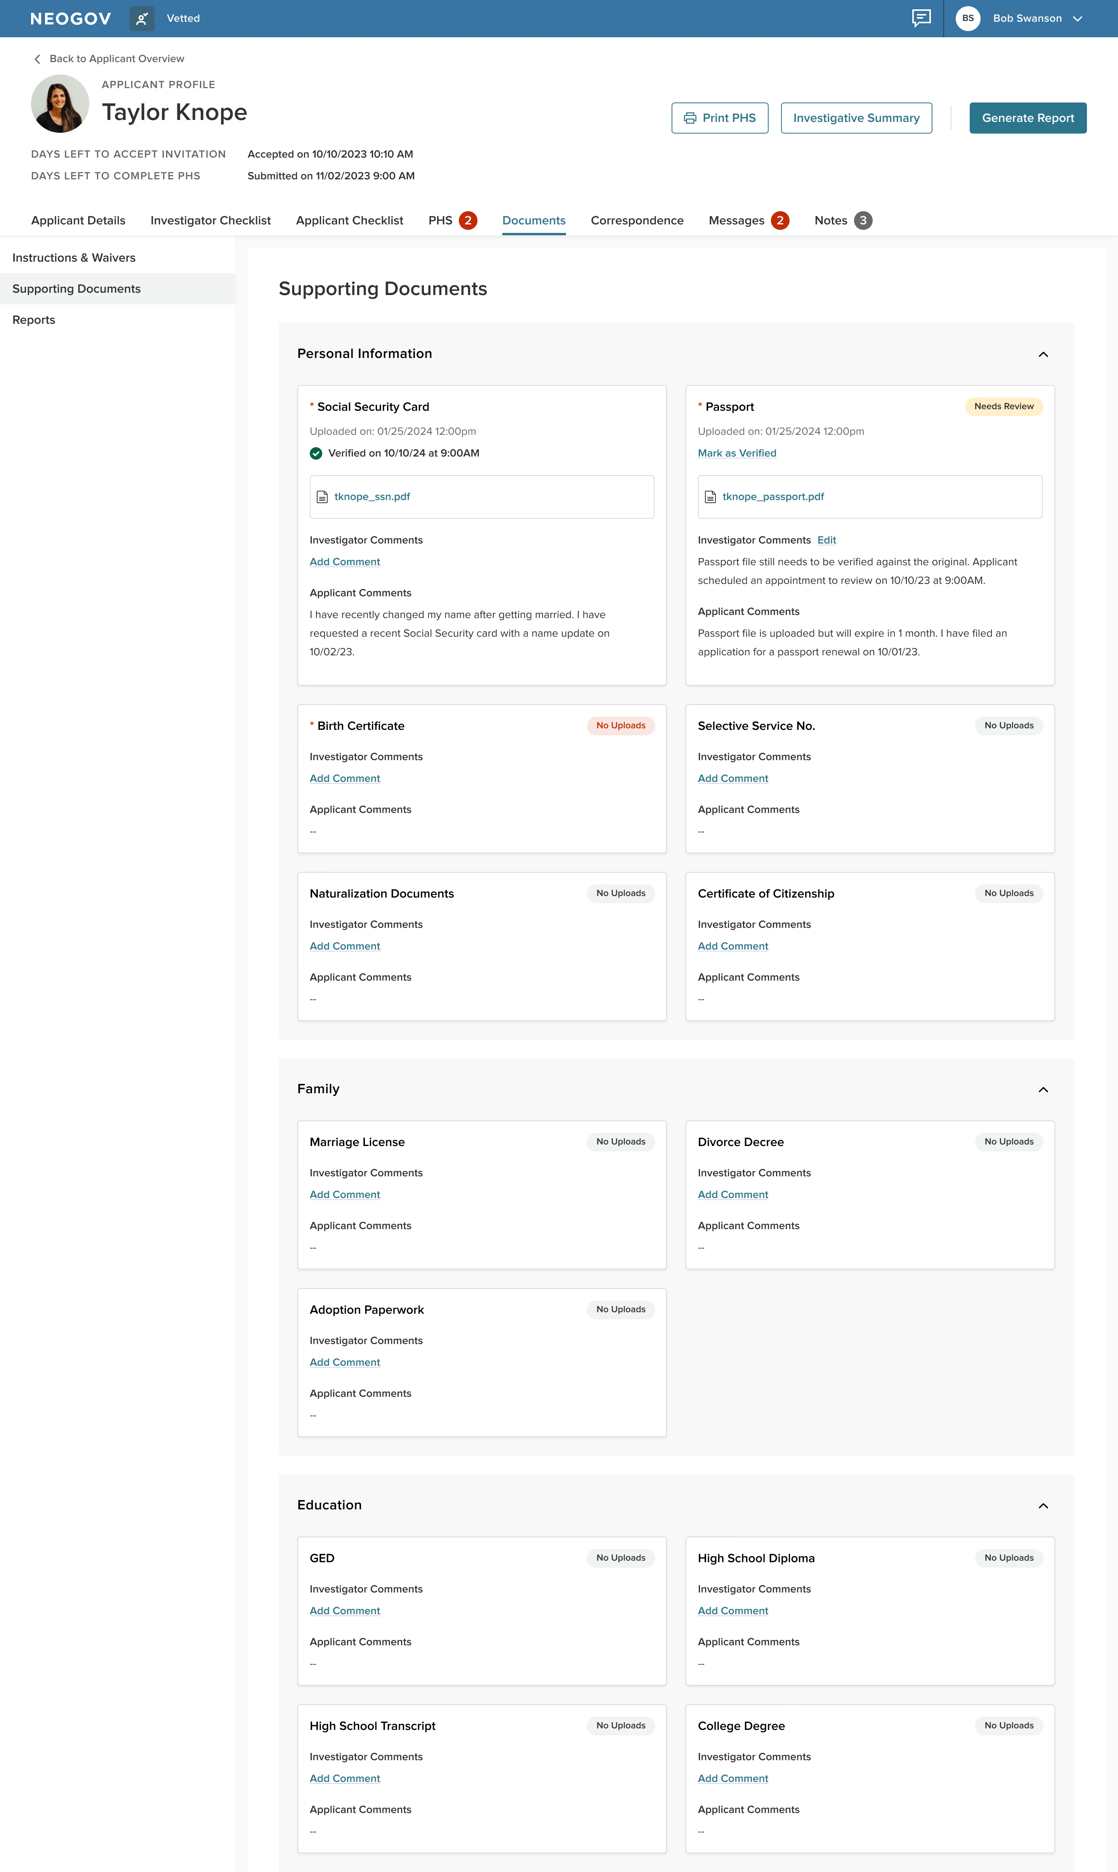Add comment on High School Transcript

point(345,1778)
